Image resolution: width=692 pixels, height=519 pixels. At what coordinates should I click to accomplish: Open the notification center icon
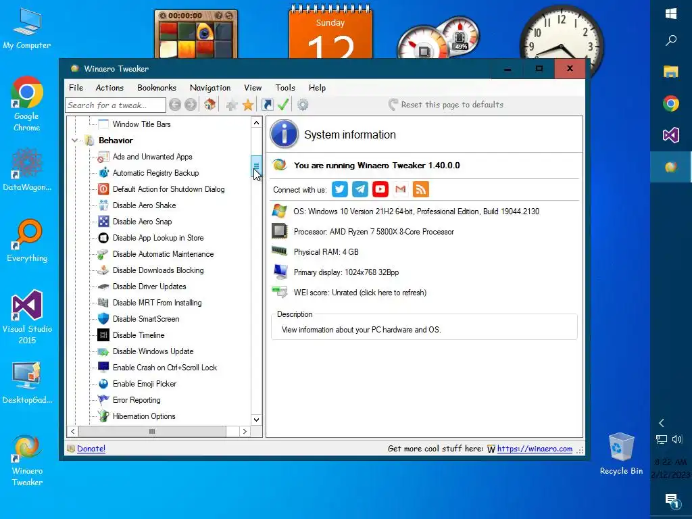(671, 500)
